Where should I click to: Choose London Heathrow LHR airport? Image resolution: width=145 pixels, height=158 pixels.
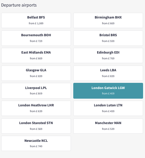point(36,108)
